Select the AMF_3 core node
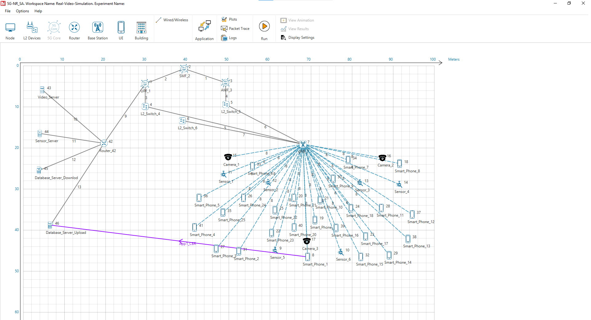This screenshot has width=591, height=320. coord(226,82)
